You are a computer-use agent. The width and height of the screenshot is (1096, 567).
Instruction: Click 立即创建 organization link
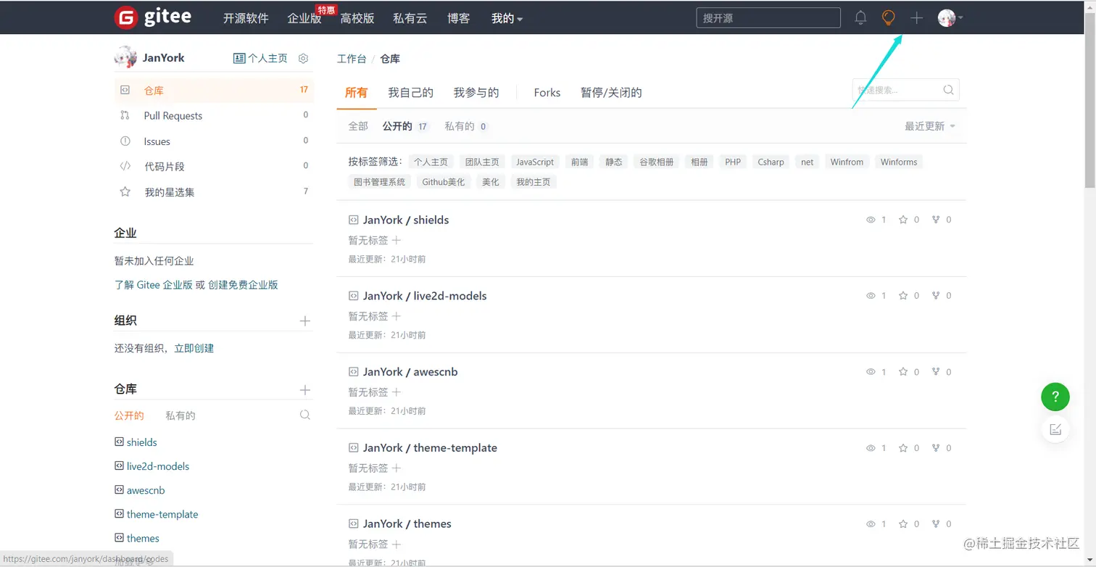coord(194,348)
